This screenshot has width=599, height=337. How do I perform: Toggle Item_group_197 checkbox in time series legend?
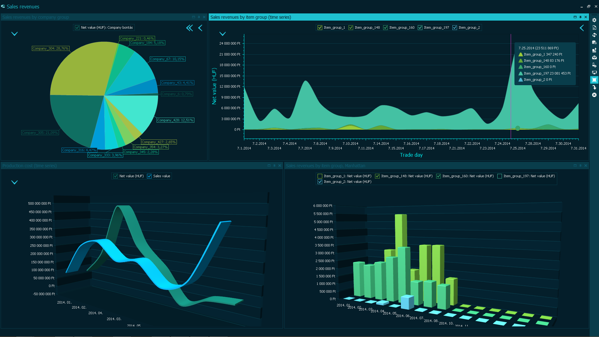420,28
